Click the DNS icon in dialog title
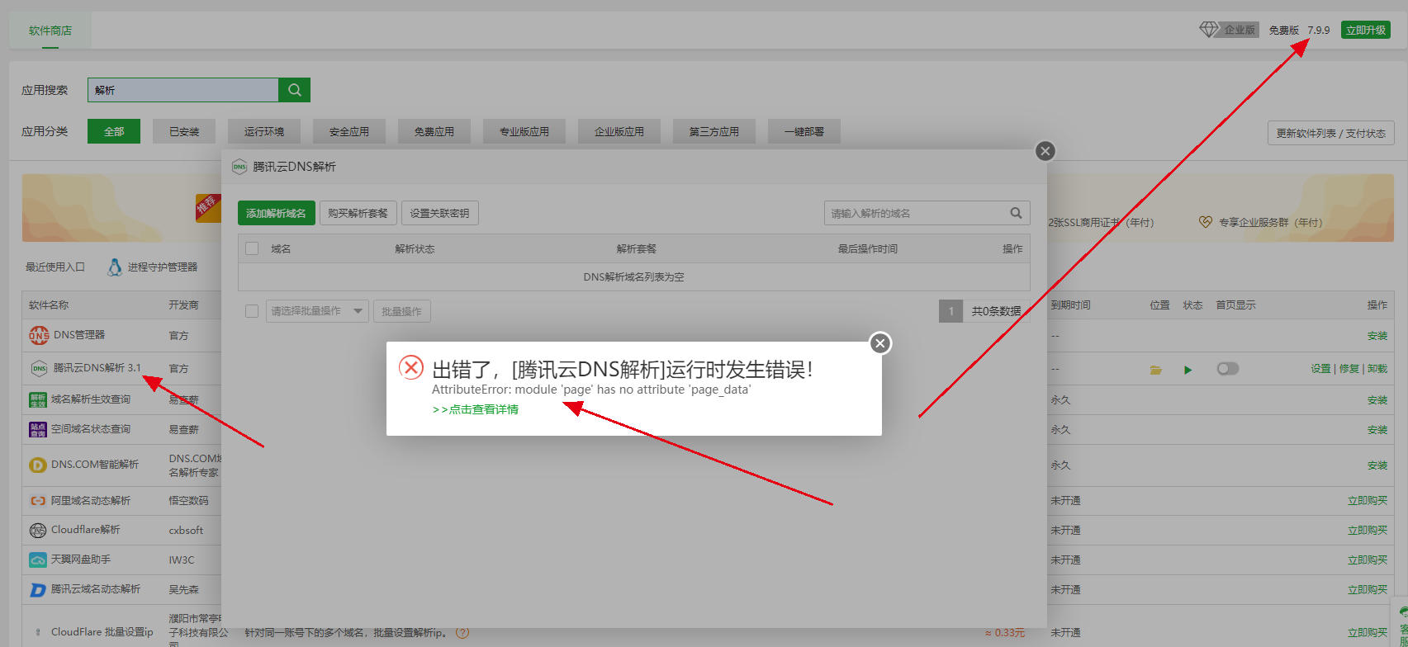 [x=239, y=167]
